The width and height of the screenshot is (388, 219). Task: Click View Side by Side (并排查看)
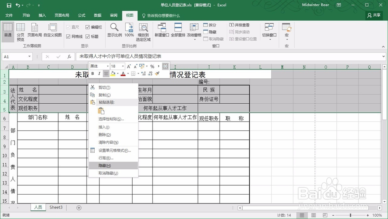click(x=239, y=25)
